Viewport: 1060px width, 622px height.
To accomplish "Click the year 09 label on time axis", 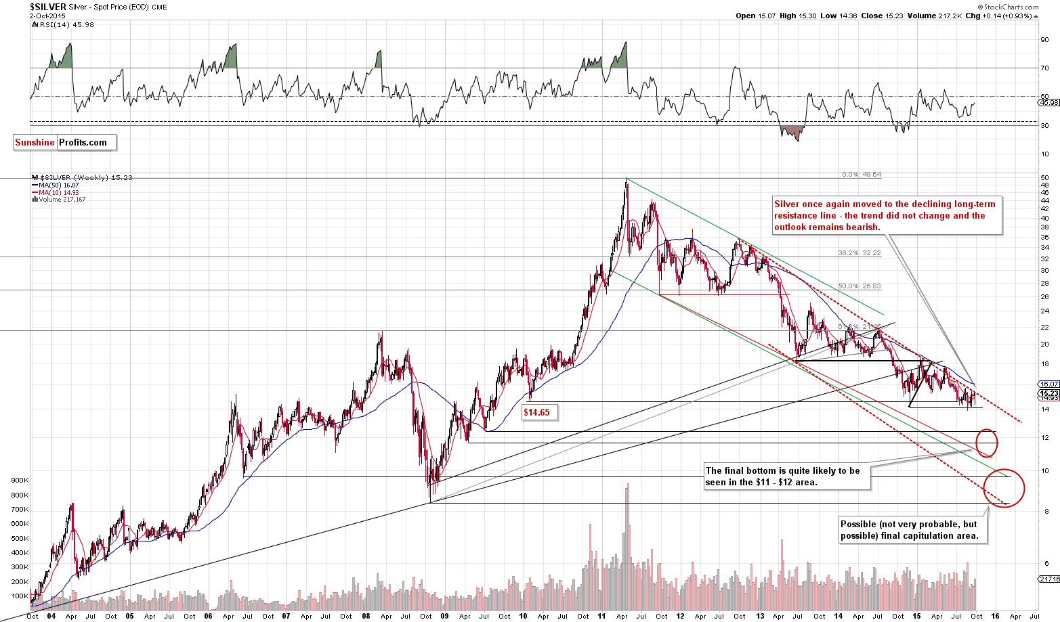I will [444, 617].
